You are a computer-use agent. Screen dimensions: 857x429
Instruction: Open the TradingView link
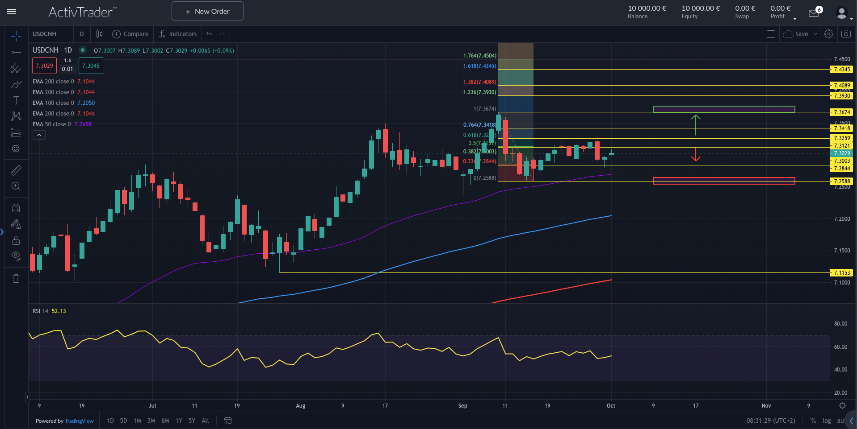click(79, 421)
